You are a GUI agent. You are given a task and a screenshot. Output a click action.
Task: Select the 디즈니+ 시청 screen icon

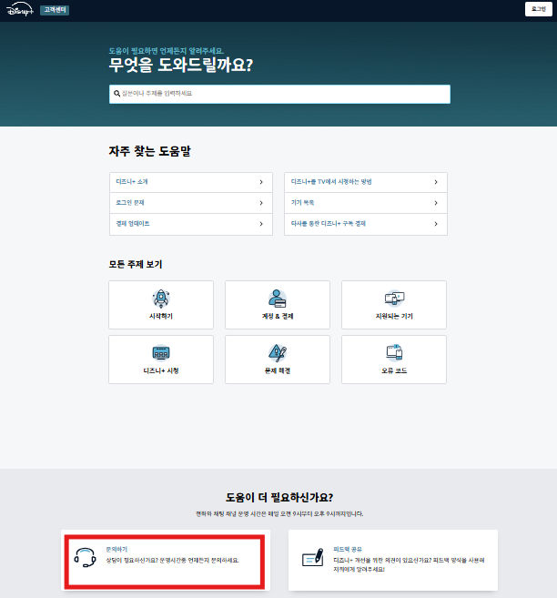pos(161,353)
